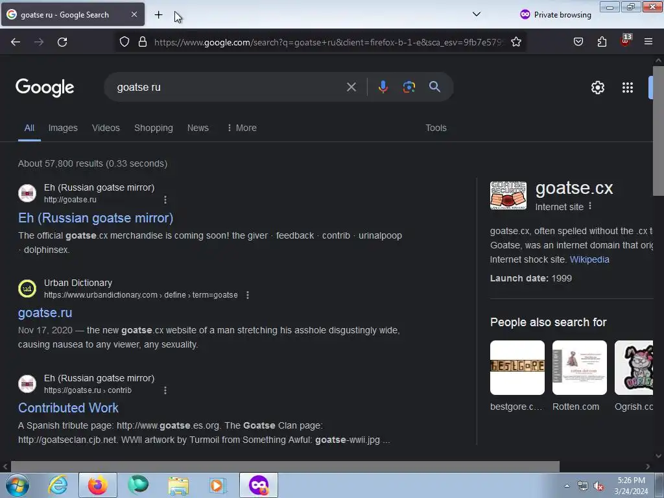Switch to News results tab
The image size is (664, 498).
[198, 128]
